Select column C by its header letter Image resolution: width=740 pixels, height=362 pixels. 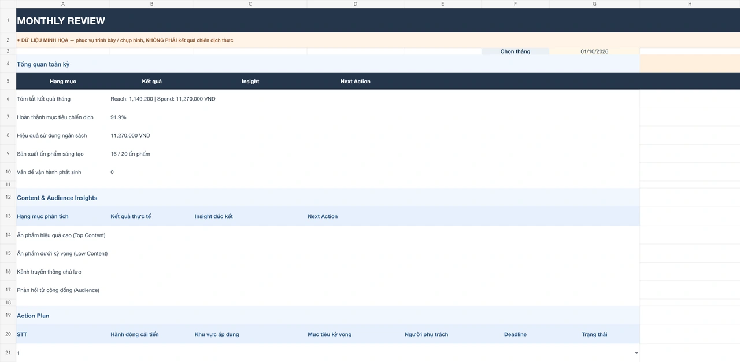(250, 4)
